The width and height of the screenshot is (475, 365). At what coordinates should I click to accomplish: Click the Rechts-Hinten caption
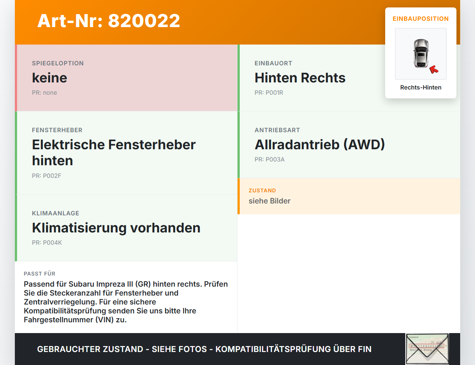[x=421, y=87]
